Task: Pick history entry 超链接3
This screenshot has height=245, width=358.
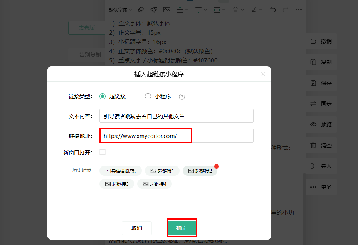Action: 117,184
